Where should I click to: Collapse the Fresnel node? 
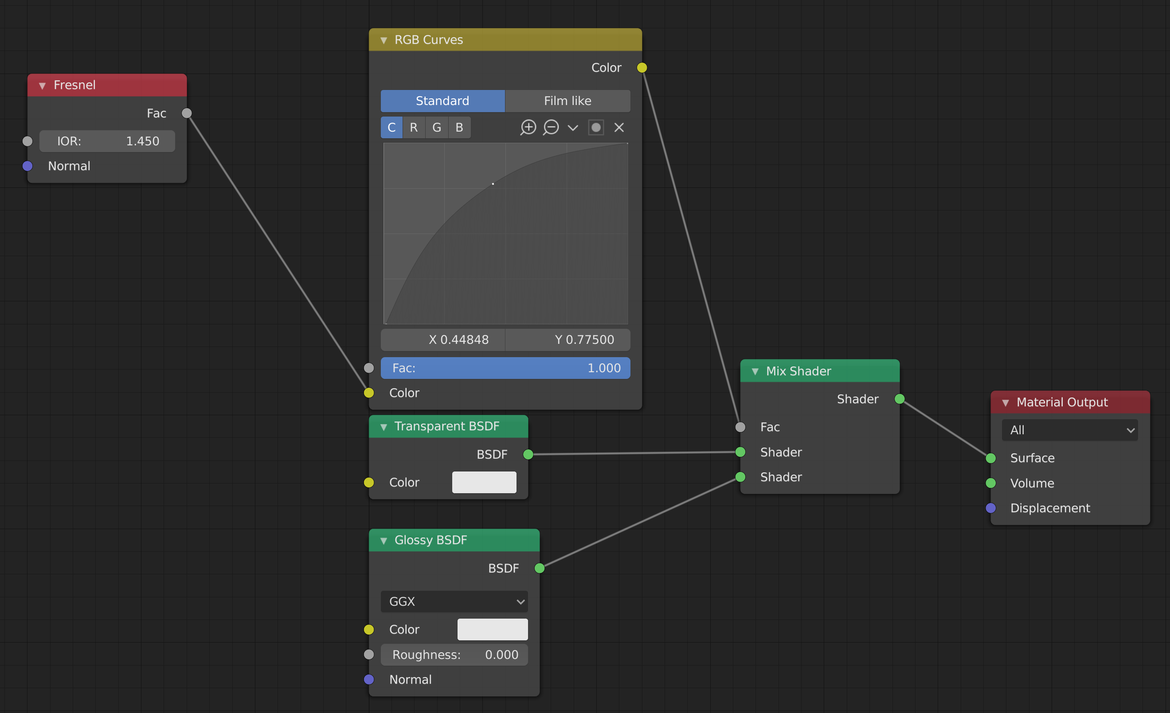[x=42, y=86]
